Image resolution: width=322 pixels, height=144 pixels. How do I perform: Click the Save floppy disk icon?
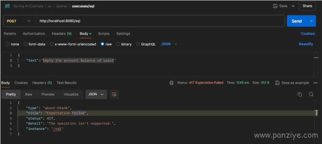click(x=275, y=6)
